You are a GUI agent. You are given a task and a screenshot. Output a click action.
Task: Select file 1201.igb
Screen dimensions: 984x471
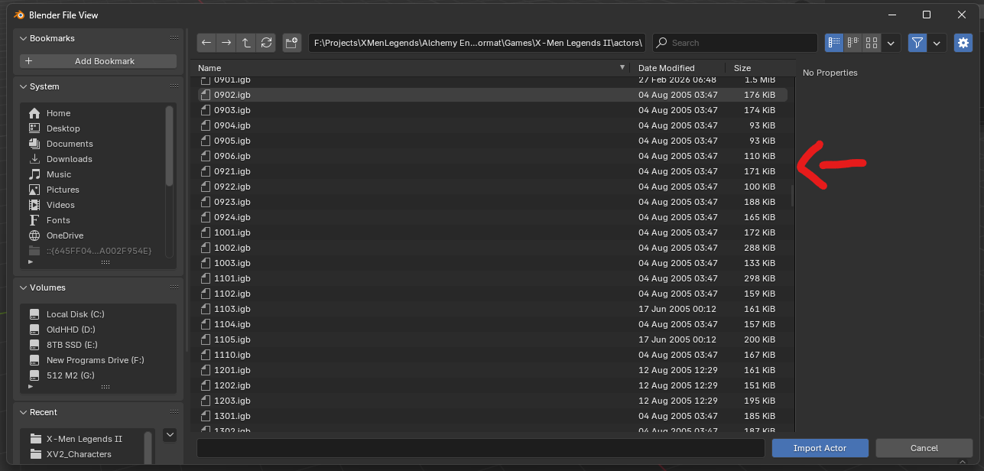pos(492,370)
